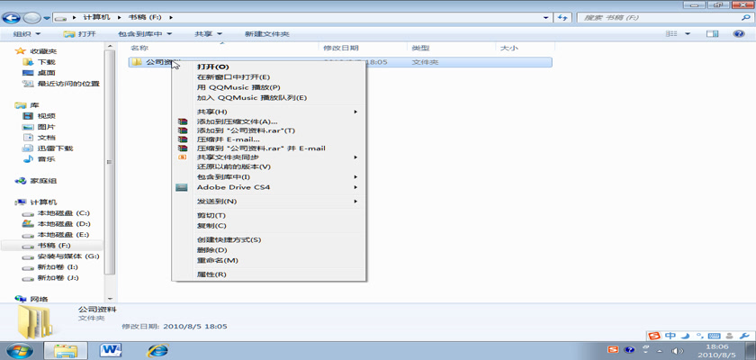Launch Internet Explorer from the taskbar

(158, 348)
